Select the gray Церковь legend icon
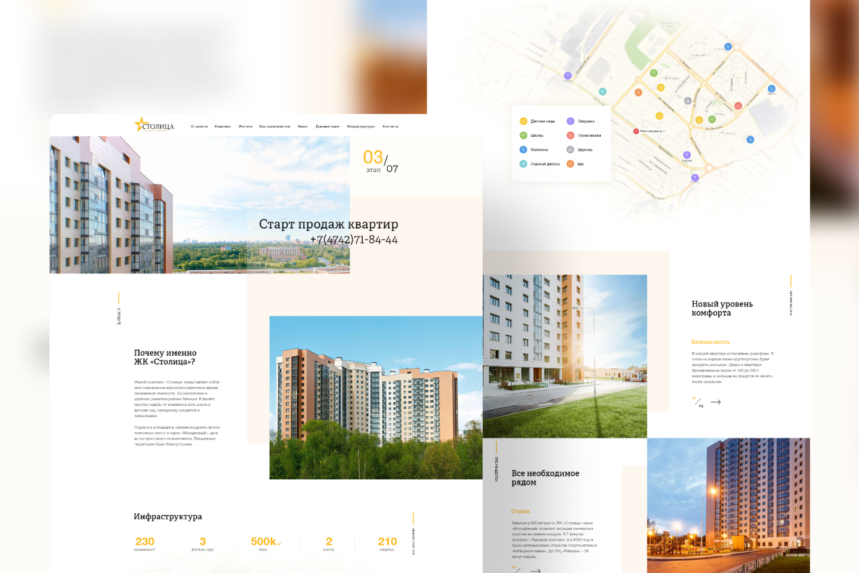This screenshot has height=573, width=859. pos(570,150)
